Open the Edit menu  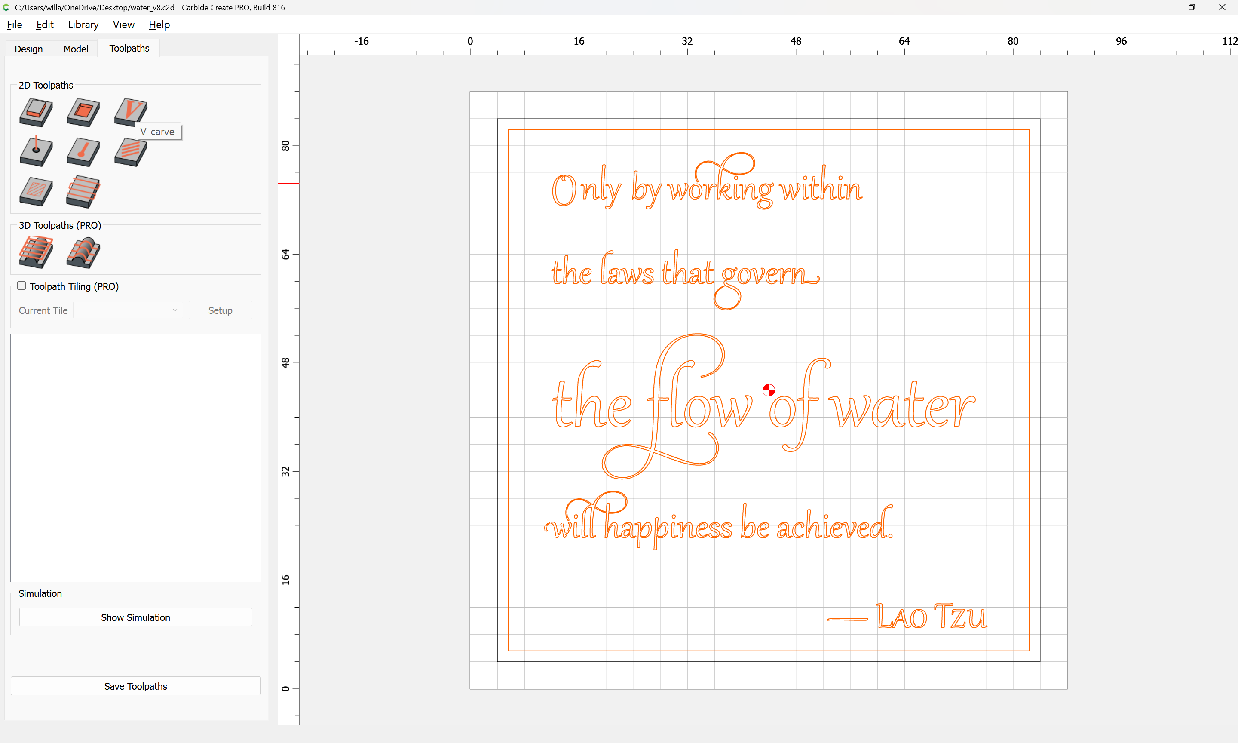pyautogui.click(x=45, y=24)
